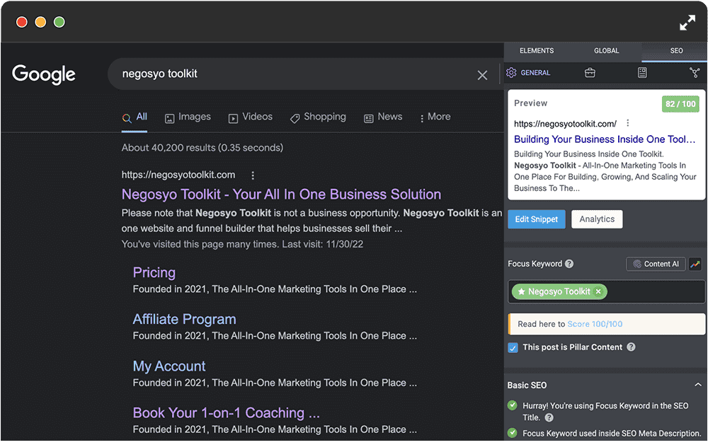Open the Content AI button

click(656, 264)
